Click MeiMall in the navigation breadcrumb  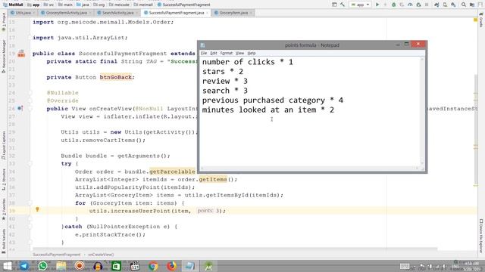[x=14, y=5]
